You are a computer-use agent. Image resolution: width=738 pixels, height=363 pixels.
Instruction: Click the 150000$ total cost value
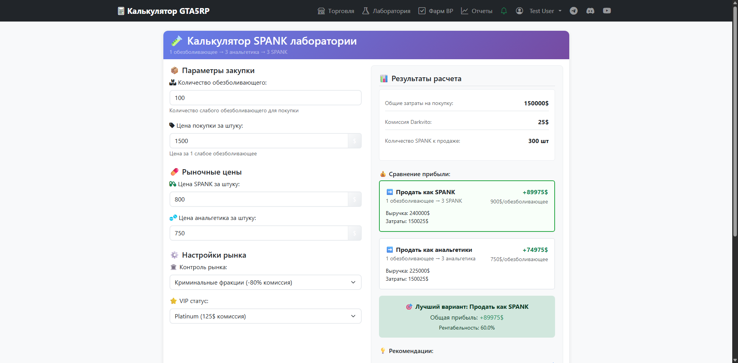coord(536,103)
